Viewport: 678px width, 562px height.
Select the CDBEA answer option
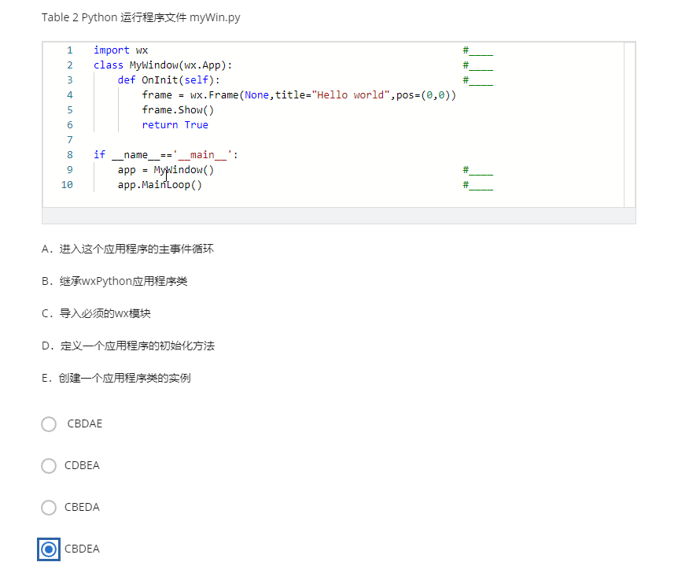coord(49,466)
